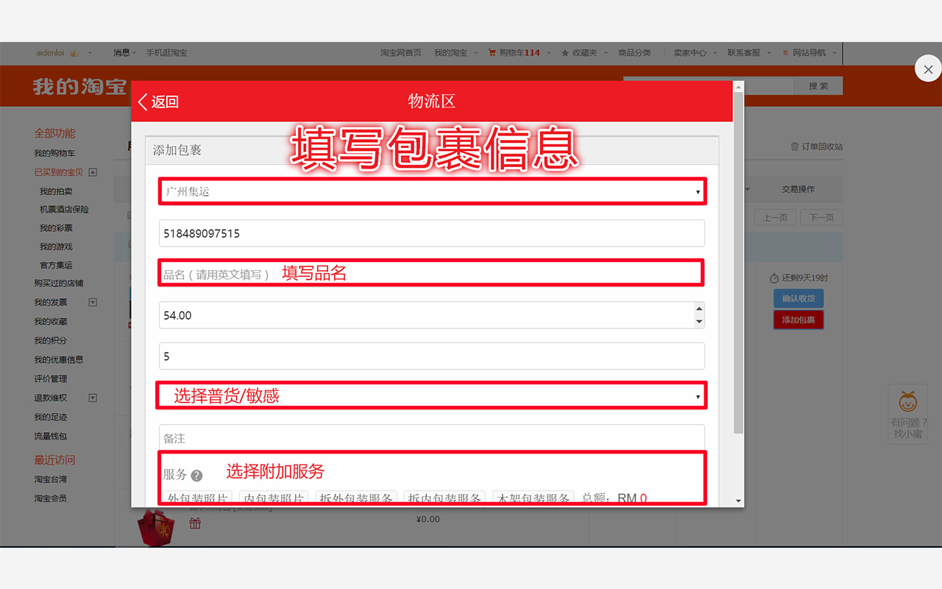
Task: Click the back chevron in the 物流区 header
Action: tap(143, 102)
